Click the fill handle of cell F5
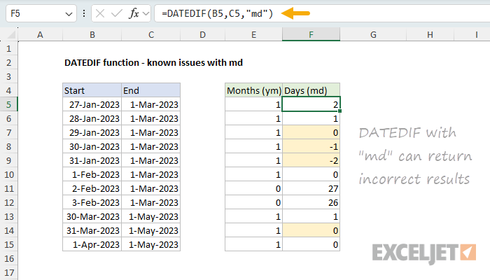Viewport: 490px width, 280px height. 339,111
